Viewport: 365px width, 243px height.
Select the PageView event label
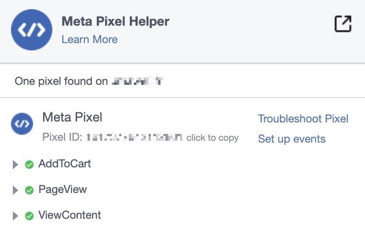pyautogui.click(x=63, y=189)
